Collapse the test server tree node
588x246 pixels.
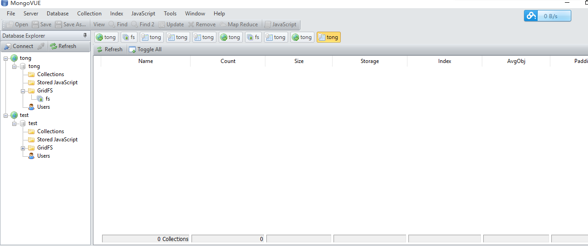click(x=5, y=116)
